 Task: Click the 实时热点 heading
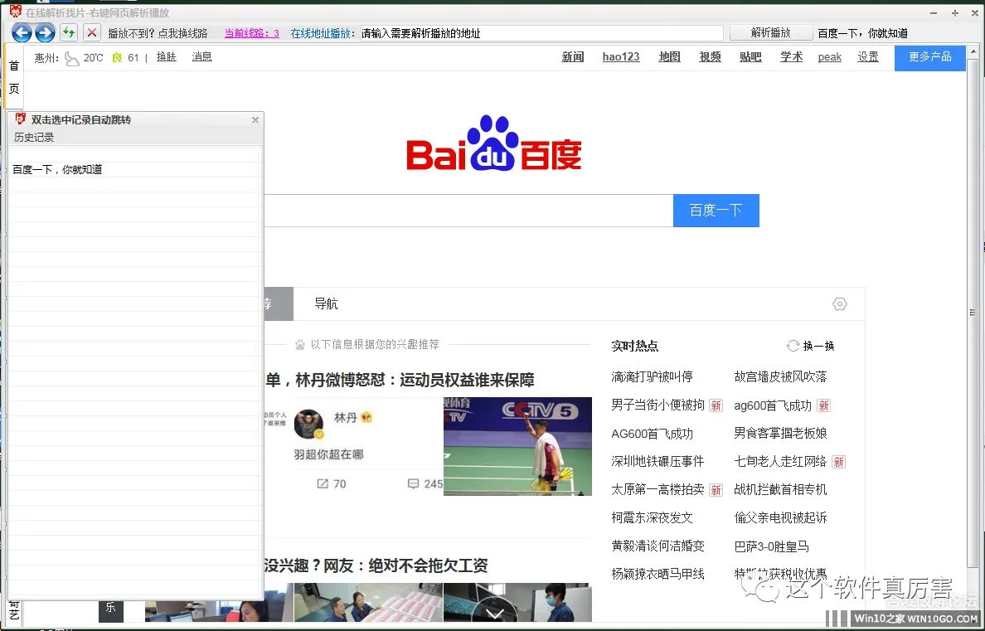pos(634,347)
